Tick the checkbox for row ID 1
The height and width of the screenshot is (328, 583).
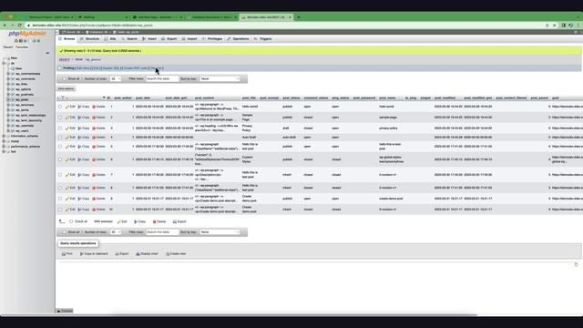60,107
